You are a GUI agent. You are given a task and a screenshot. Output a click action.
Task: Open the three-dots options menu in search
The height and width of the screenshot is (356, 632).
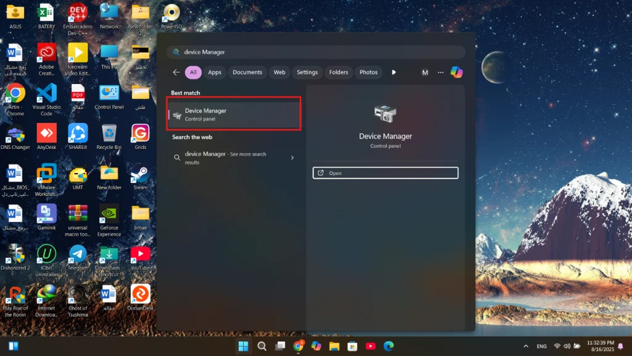click(x=441, y=72)
